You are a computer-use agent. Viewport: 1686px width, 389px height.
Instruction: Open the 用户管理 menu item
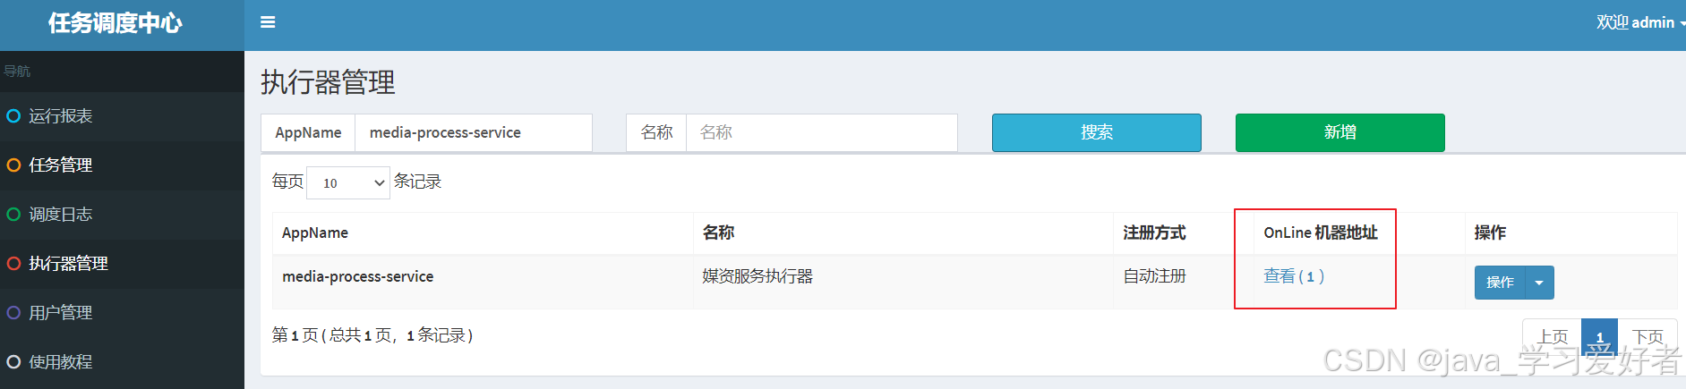coord(122,313)
